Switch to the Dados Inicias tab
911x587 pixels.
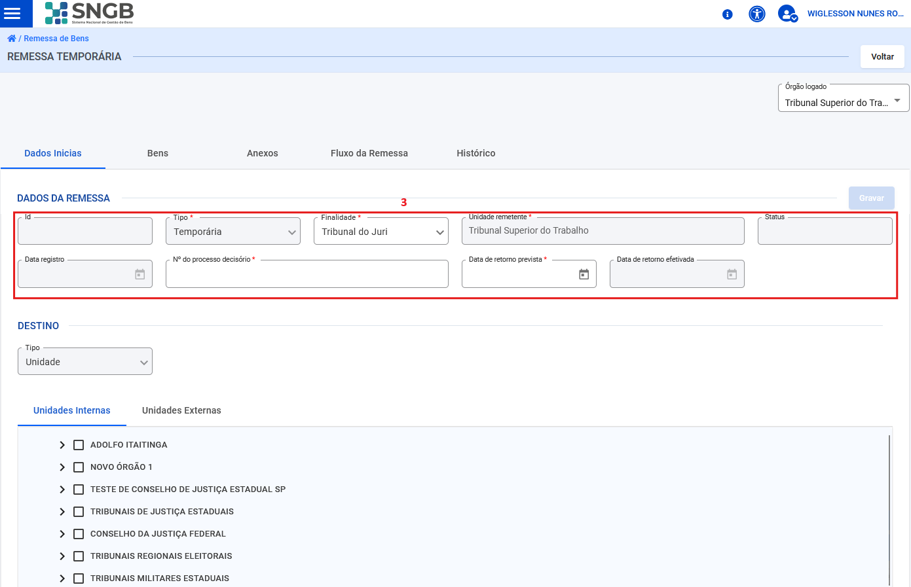pyautogui.click(x=53, y=153)
